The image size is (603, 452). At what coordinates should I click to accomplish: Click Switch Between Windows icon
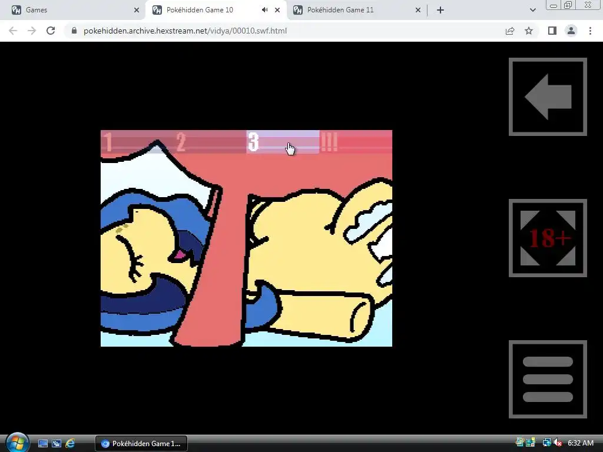57,444
